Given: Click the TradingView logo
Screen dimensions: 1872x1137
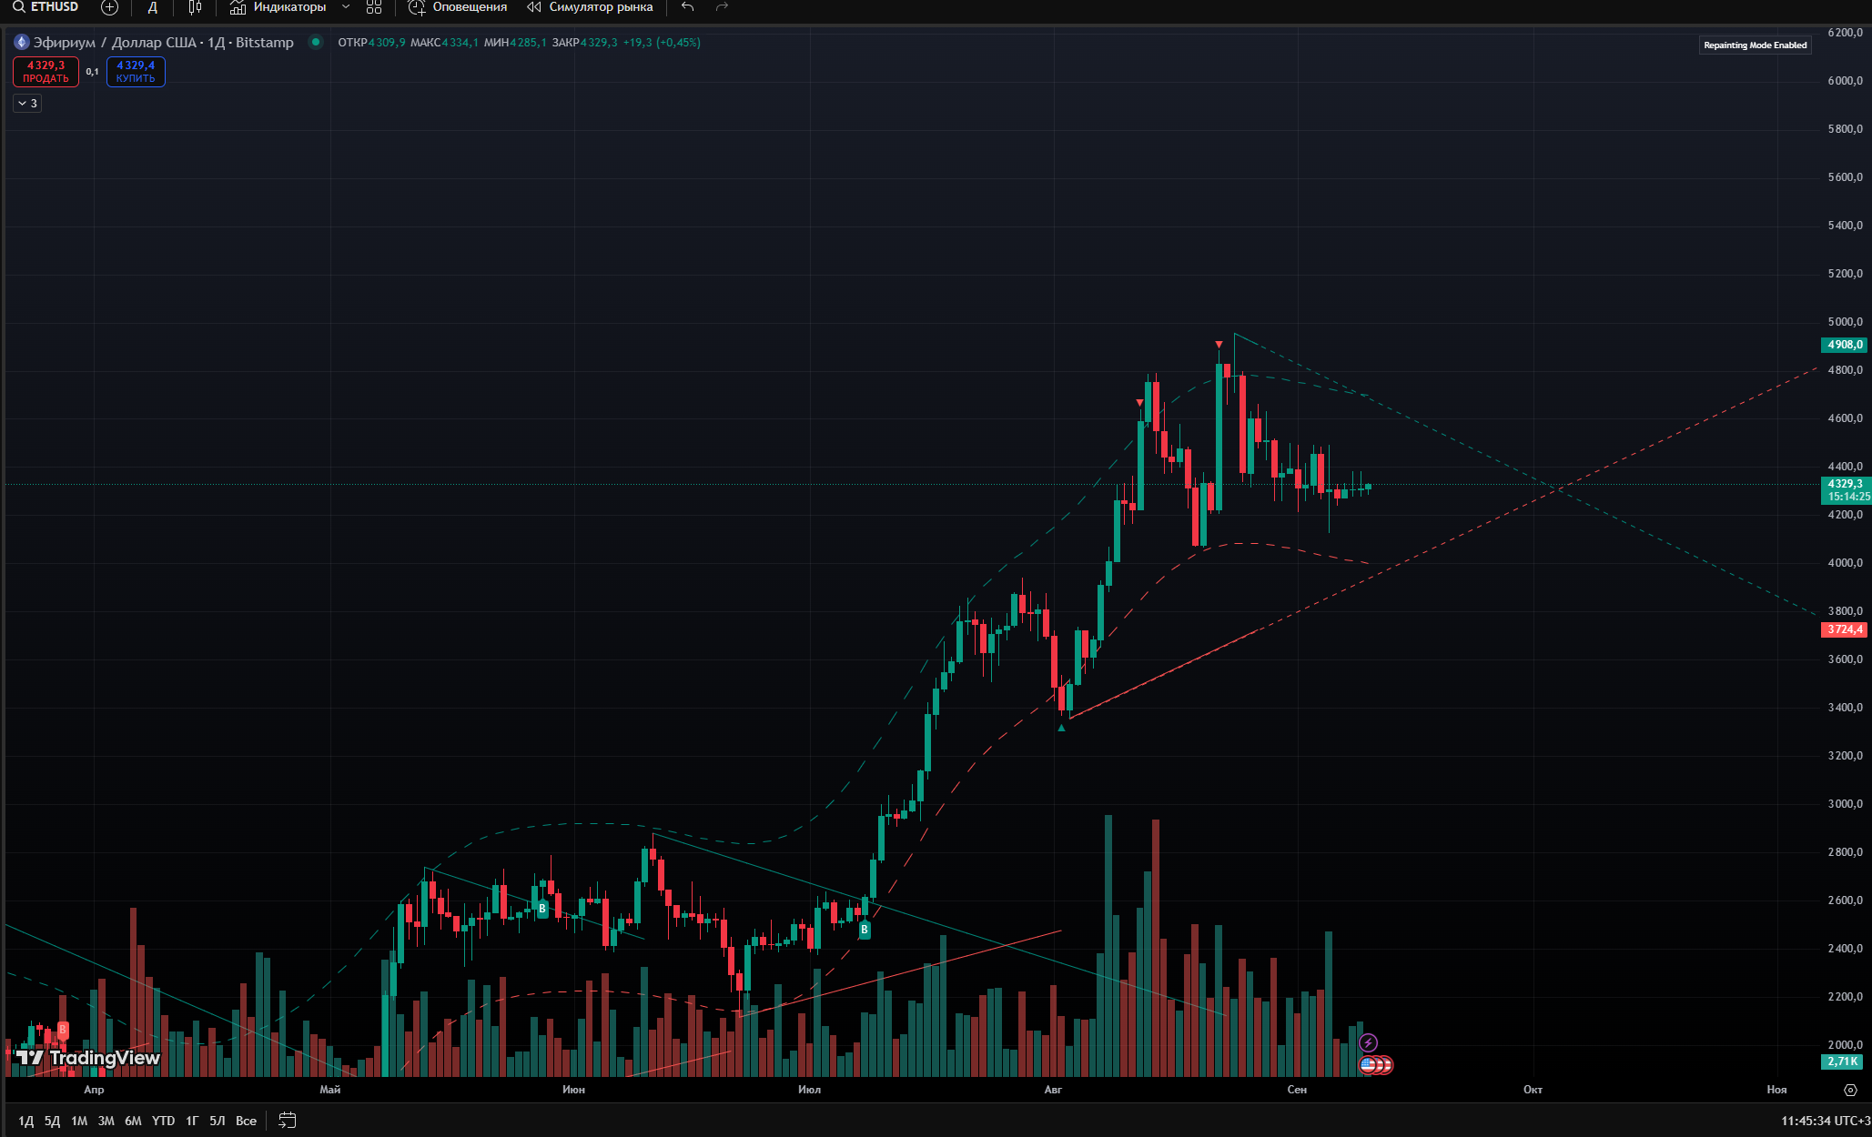Looking at the screenshot, I should [x=89, y=1057].
